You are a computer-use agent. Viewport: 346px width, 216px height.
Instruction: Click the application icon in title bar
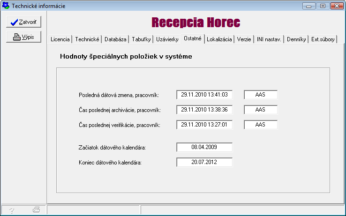(x=6, y=6)
